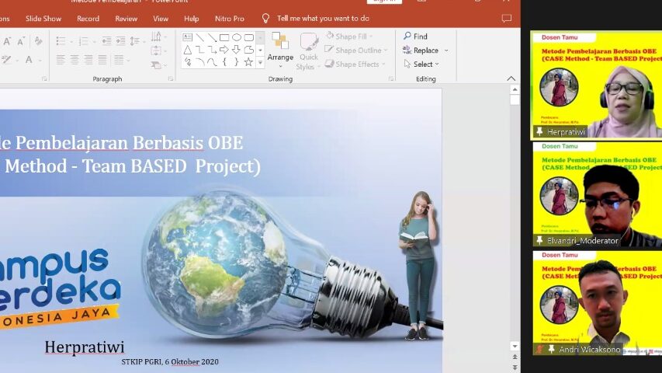The height and width of the screenshot is (373, 662).
Task: Open the Nitro Pro tab
Action: [x=229, y=18]
